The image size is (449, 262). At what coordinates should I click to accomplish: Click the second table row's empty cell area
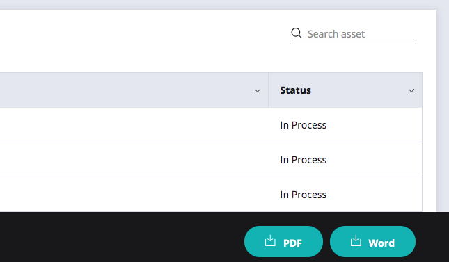point(134,160)
